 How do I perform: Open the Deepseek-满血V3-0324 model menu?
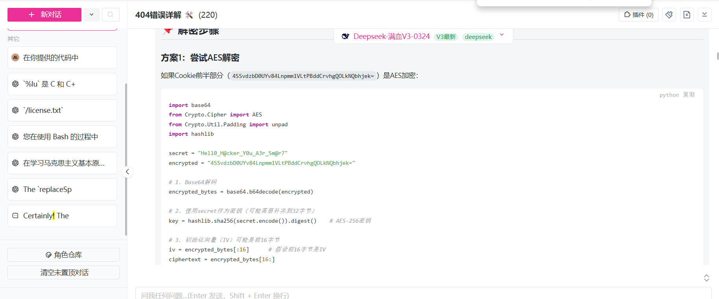391,37
